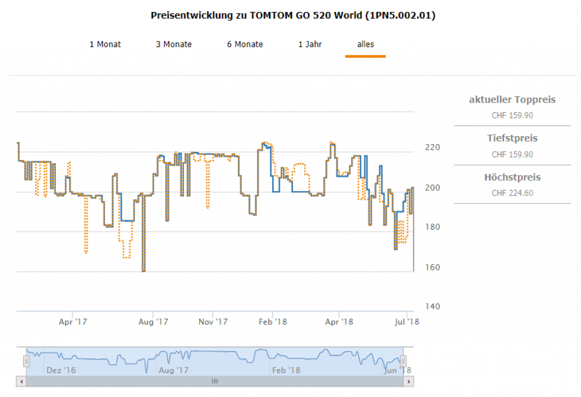Image resolution: width=581 pixels, height=397 pixels.
Task: Switch to the '3 Monate' range
Action: [174, 44]
